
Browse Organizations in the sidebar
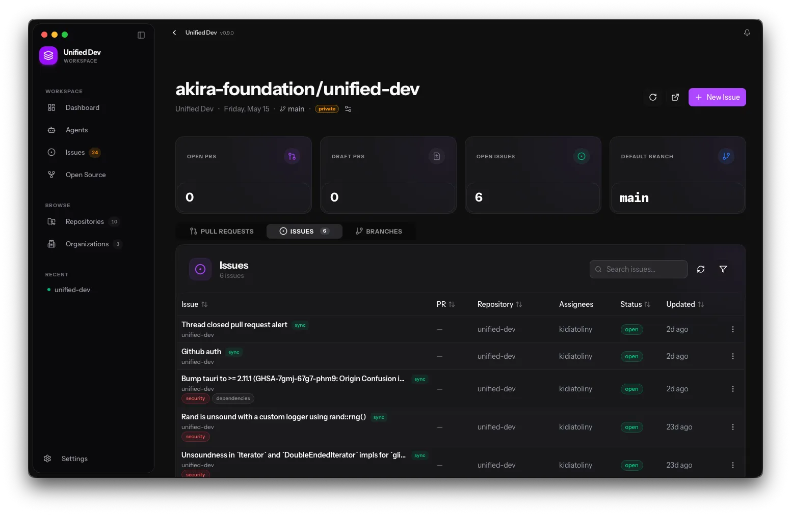click(94, 244)
